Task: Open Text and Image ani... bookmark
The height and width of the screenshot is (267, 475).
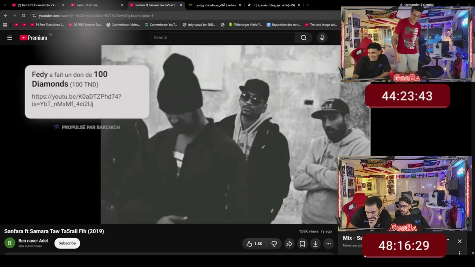Action: coord(321,25)
